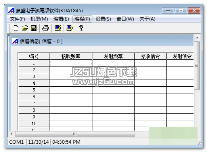Open the 窗口(W) menu
Image resolution: width=207 pixels, height=152 pixels.
click(125, 19)
